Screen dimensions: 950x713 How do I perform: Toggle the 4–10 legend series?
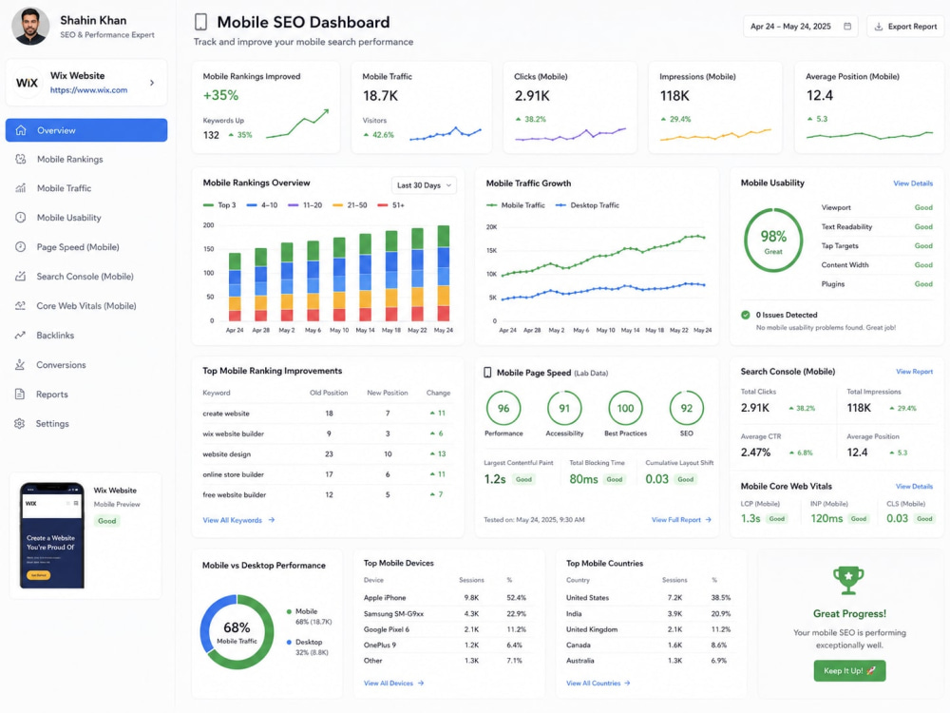[x=262, y=205]
